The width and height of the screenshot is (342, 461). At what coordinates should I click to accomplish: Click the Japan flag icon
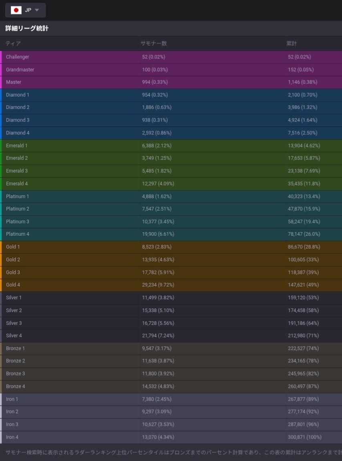point(16,10)
